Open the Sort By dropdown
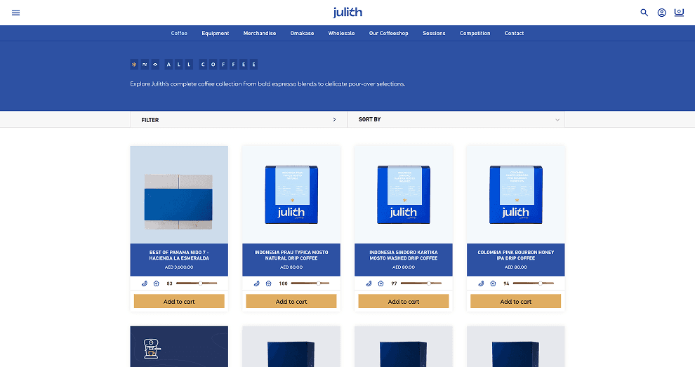The image size is (695, 367). click(x=456, y=120)
